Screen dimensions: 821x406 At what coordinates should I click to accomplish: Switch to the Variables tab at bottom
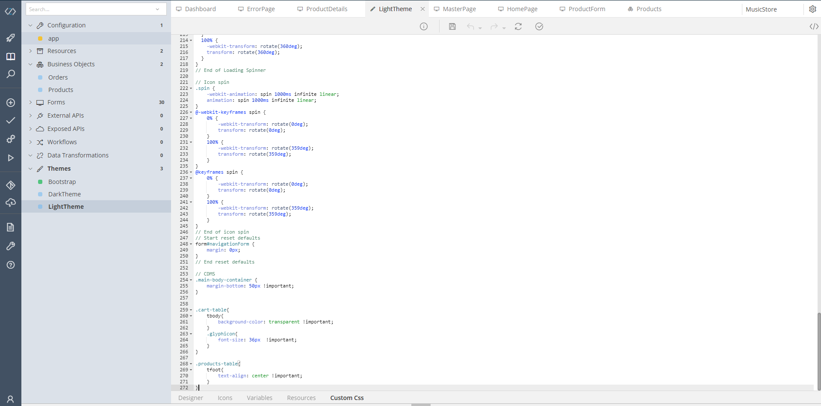pyautogui.click(x=260, y=398)
